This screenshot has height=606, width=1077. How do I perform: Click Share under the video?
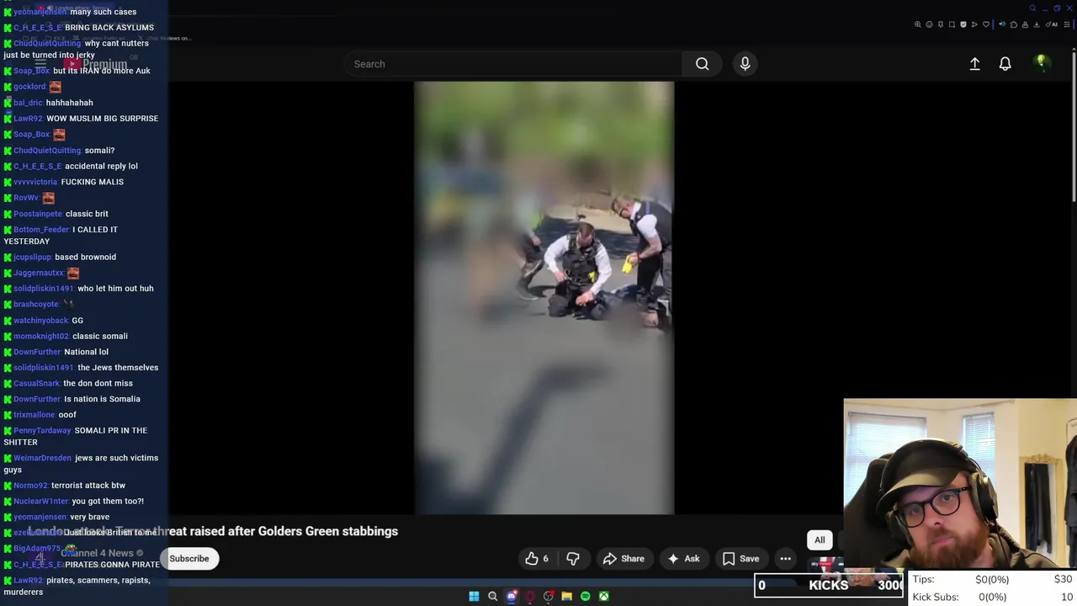coord(623,559)
